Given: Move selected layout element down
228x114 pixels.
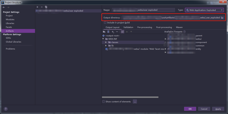Looking at the screenshot, I should [x=131, y=32].
